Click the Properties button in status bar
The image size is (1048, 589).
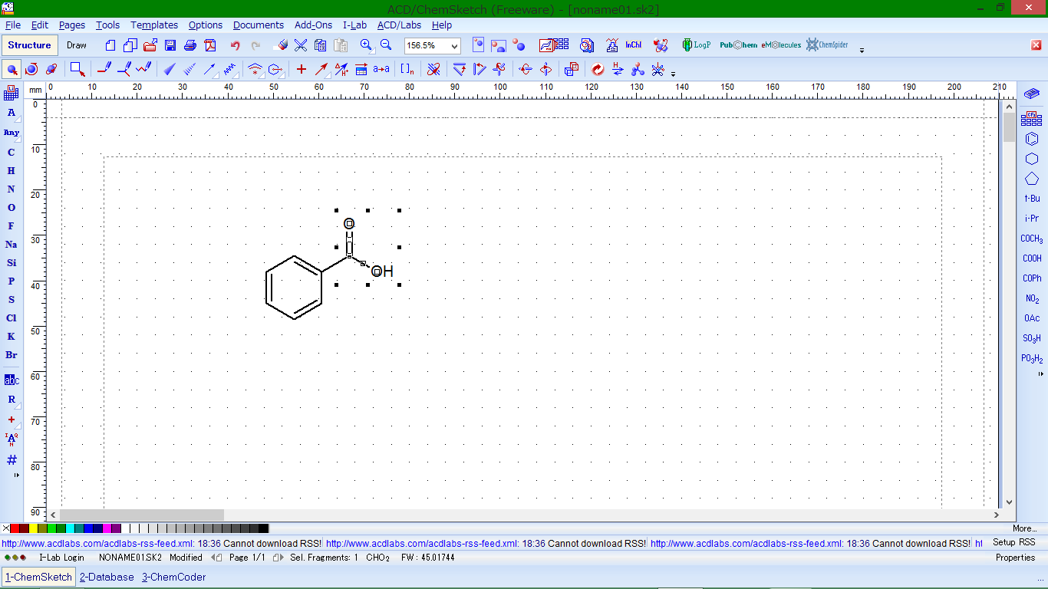pos(1015,558)
